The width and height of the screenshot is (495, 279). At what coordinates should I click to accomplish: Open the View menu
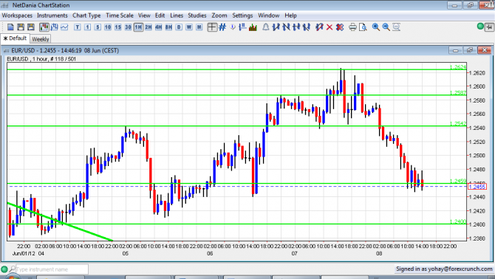[144, 15]
